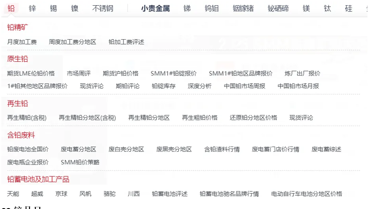
Task: Open 期铅评论 link
Action: [x=127, y=86]
